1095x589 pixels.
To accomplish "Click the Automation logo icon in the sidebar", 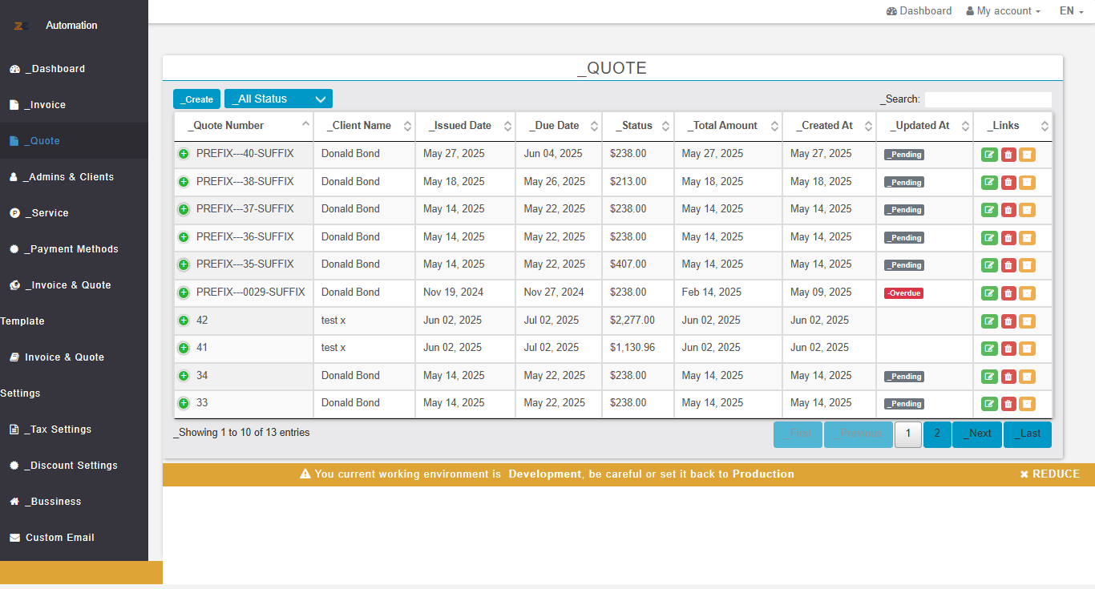I will [x=21, y=26].
